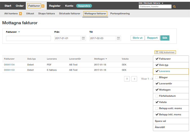
Task: Uncheck Belopp inkl. moms column checkbox
Action: 157,114
